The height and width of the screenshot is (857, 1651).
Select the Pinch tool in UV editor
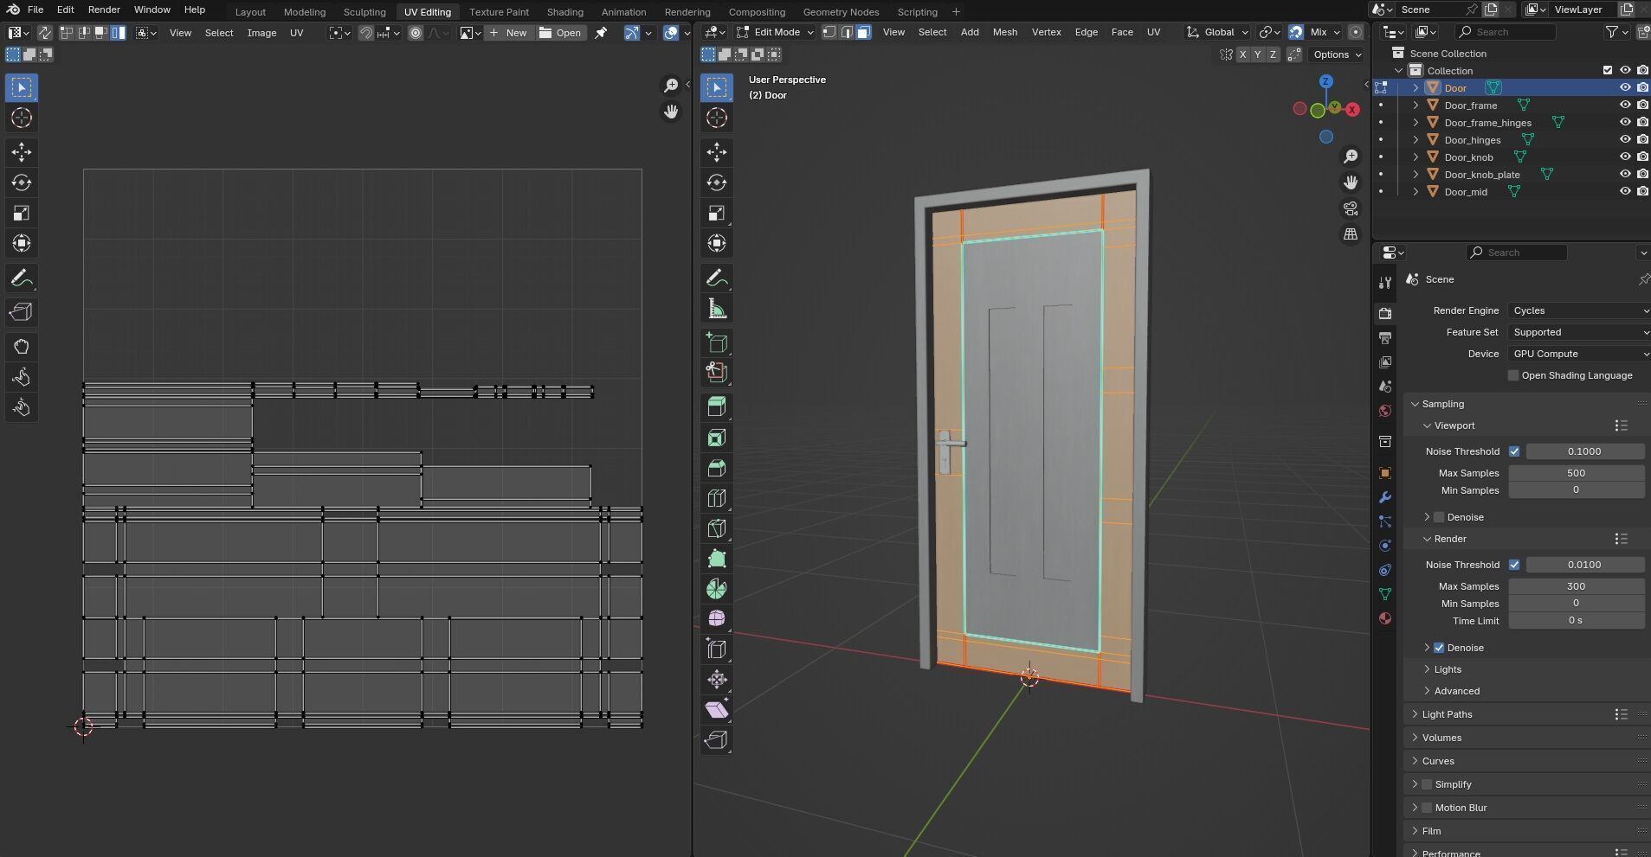(x=22, y=407)
